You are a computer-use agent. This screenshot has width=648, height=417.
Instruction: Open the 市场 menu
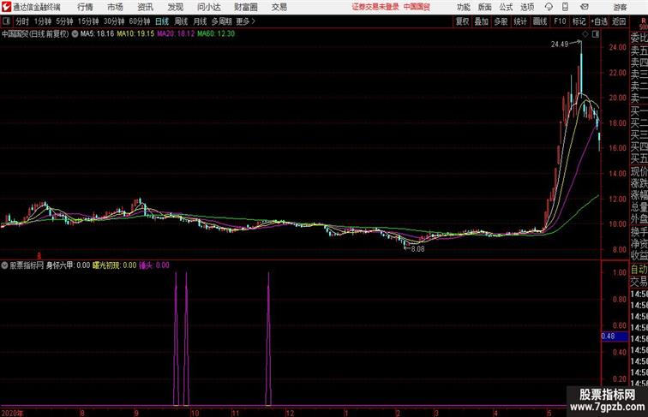[x=115, y=7]
